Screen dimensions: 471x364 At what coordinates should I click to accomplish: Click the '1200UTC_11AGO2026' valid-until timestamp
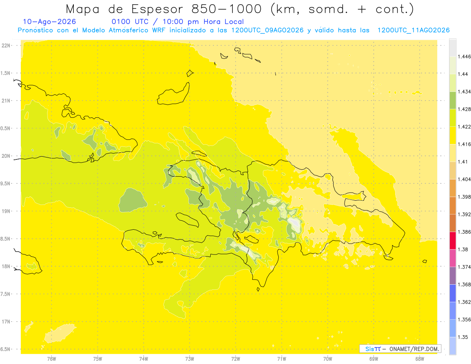(x=413, y=30)
